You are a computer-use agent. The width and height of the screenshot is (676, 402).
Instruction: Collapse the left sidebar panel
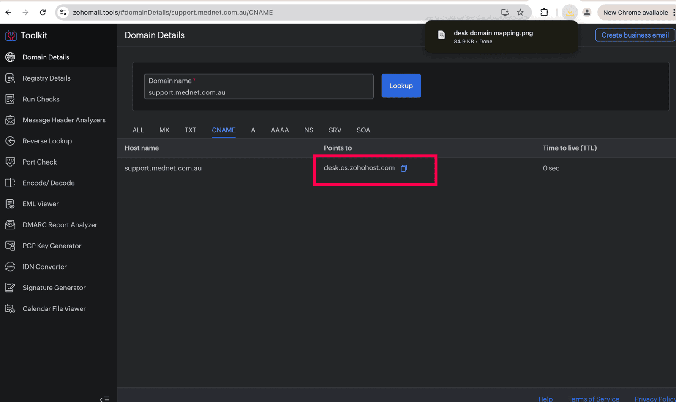point(104,399)
